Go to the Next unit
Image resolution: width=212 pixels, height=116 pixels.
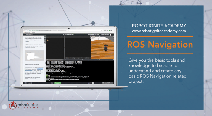point(52,83)
